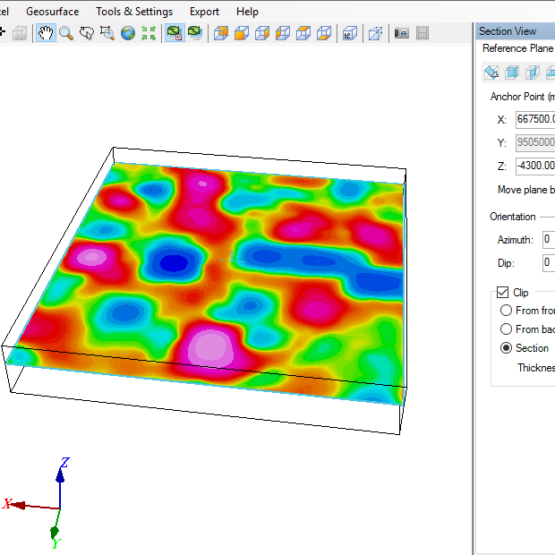Select the 'From front' clip option

[507, 311]
